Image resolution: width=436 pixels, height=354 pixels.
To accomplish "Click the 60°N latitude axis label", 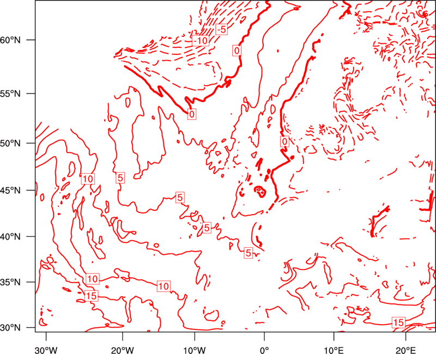I will (x=10, y=40).
